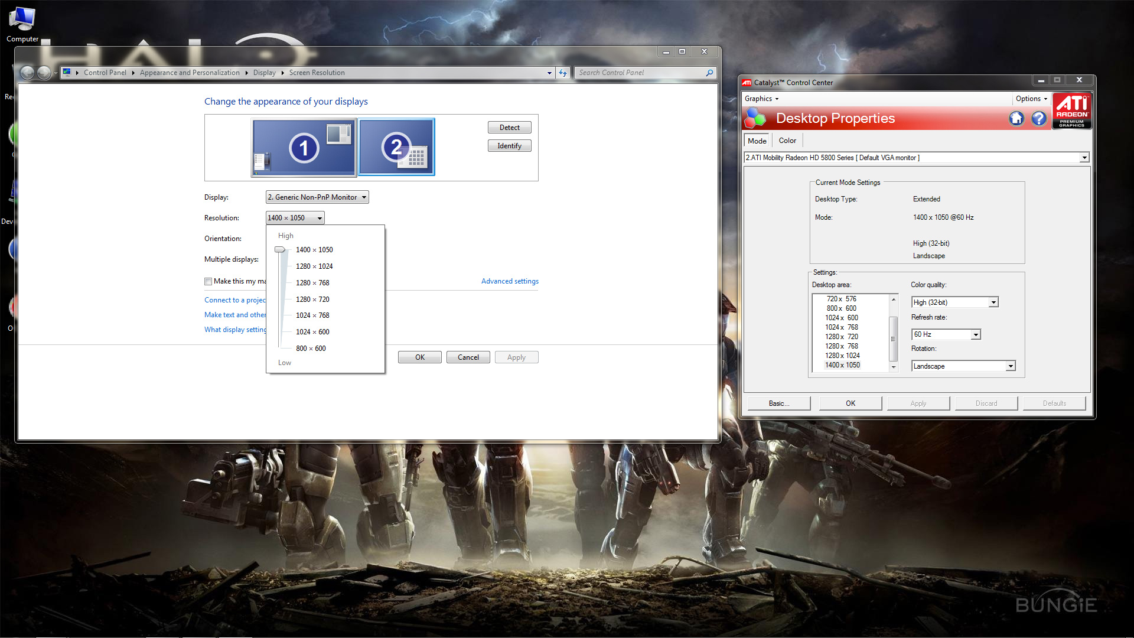The image size is (1134, 638).
Task: Click the Detect button
Action: coord(509,128)
